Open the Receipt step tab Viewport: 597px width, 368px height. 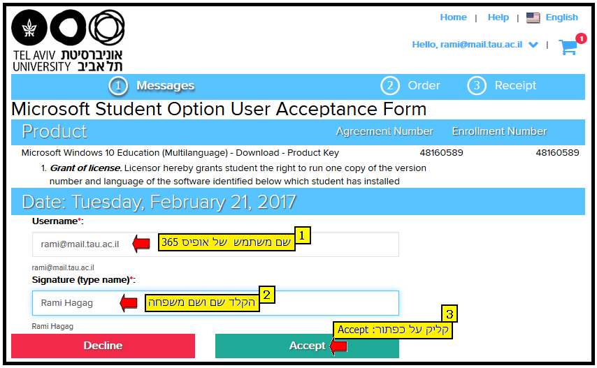[515, 85]
